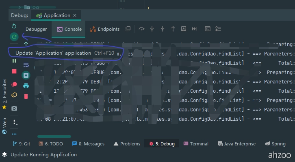Image resolution: width=295 pixels, height=162 pixels.
Task: Expand the log folder tree node
Action: 20,7
